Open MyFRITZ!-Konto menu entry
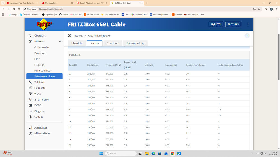The height and width of the screenshot is (157, 280). (42, 70)
